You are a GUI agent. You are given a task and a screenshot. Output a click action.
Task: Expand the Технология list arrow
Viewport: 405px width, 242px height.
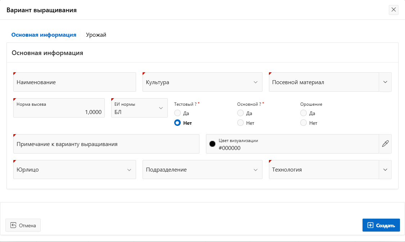[x=385, y=169]
